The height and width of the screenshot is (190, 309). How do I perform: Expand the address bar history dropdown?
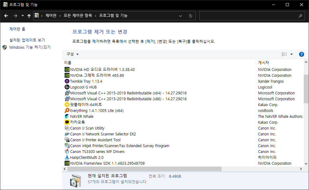point(180,16)
